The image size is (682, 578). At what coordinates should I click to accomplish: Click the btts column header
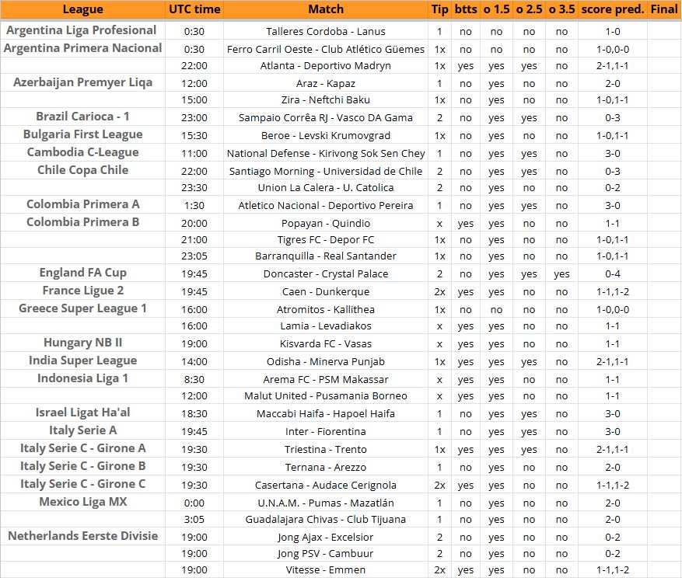tap(466, 9)
